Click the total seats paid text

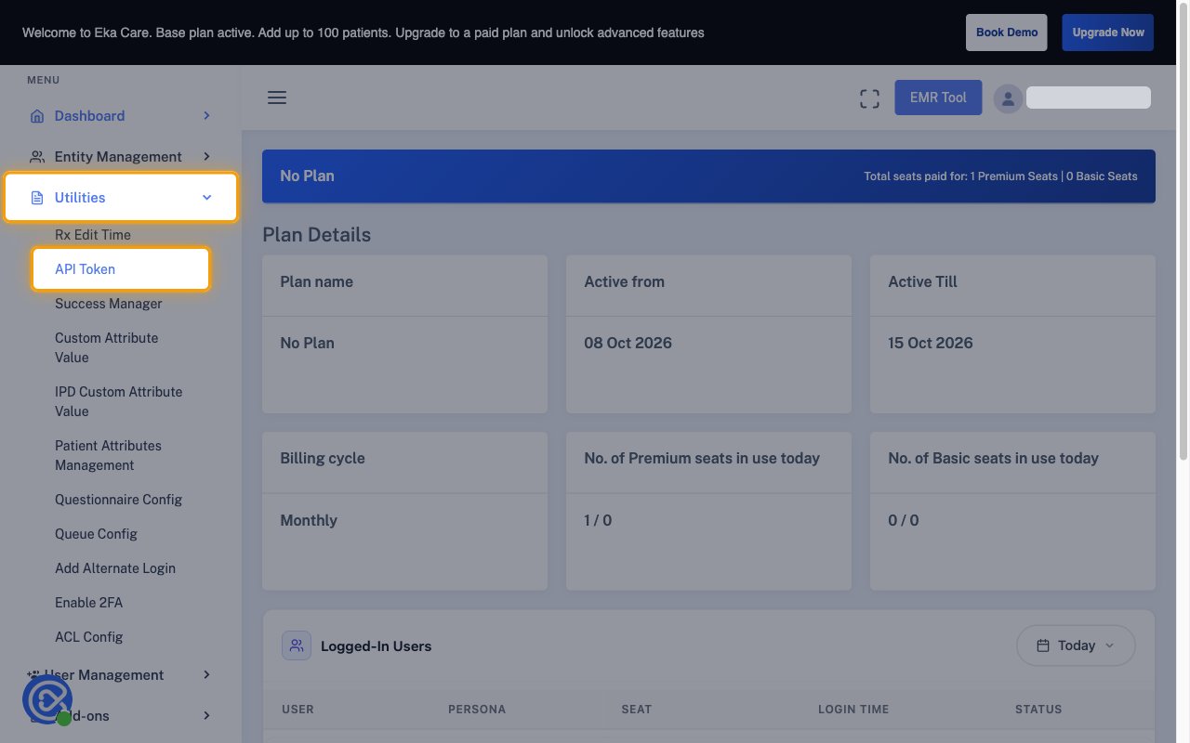(x=1000, y=176)
